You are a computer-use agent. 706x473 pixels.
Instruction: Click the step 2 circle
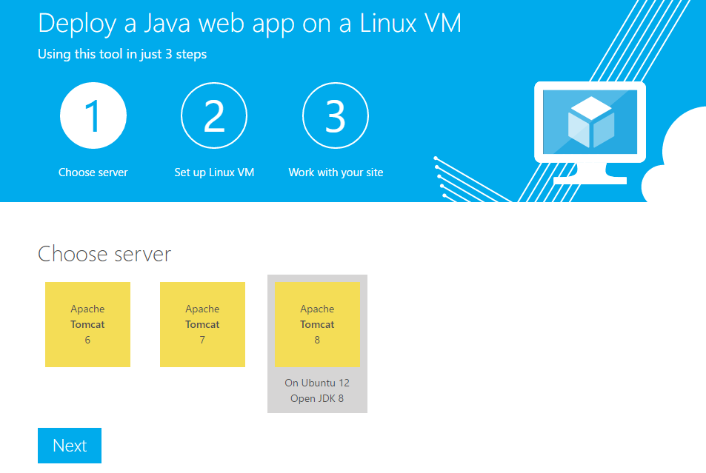[214, 115]
